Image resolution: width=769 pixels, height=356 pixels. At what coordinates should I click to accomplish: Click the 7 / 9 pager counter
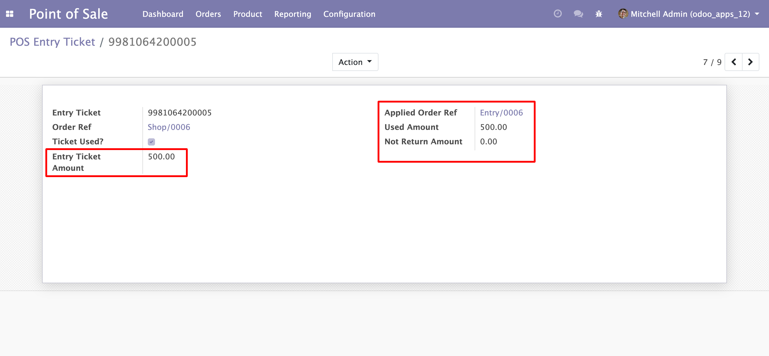point(712,62)
